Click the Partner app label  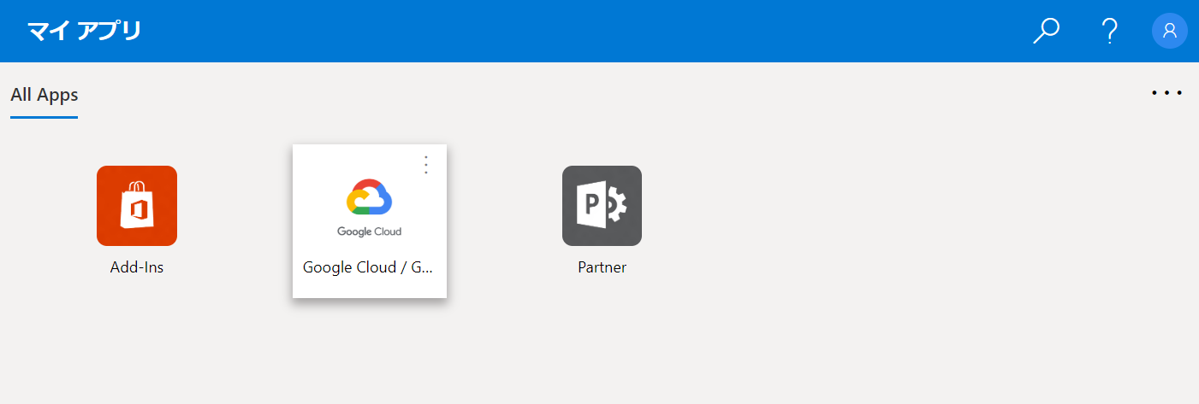602,267
